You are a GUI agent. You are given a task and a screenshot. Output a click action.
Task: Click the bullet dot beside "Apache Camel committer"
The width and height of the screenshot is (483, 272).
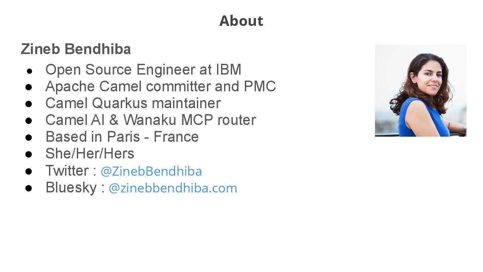coord(29,87)
